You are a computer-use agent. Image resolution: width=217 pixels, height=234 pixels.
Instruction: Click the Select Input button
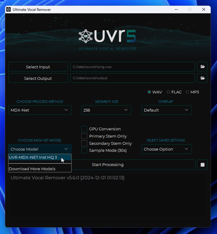pyautogui.click(x=38, y=67)
